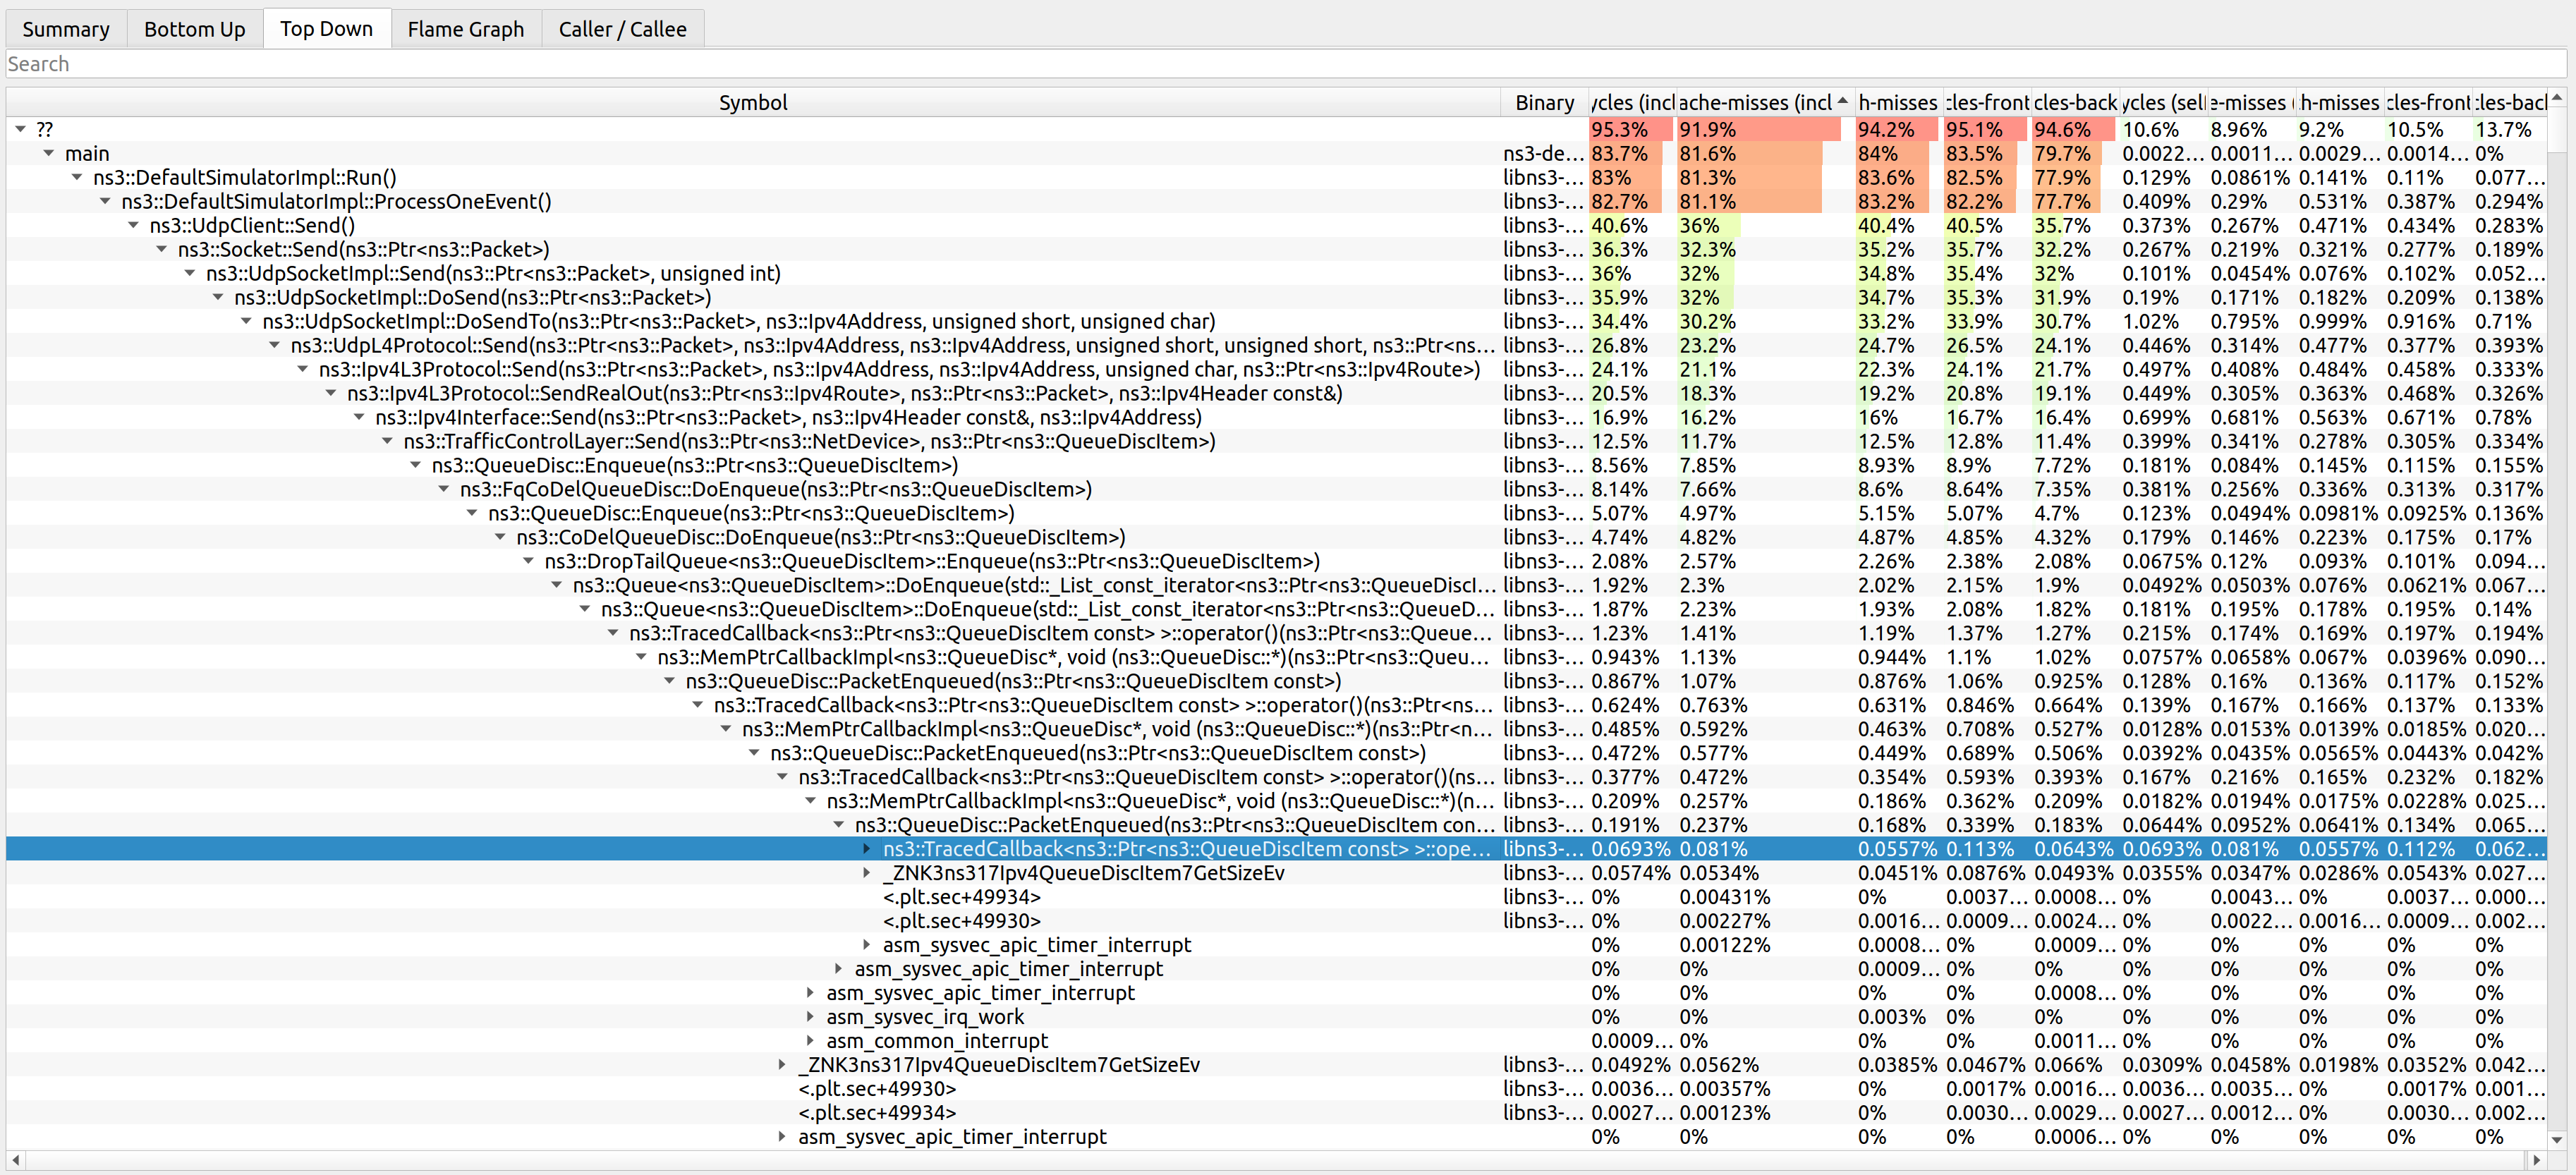The width and height of the screenshot is (2576, 1175).
Task: Sort by the Symbol column header
Action: click(752, 102)
